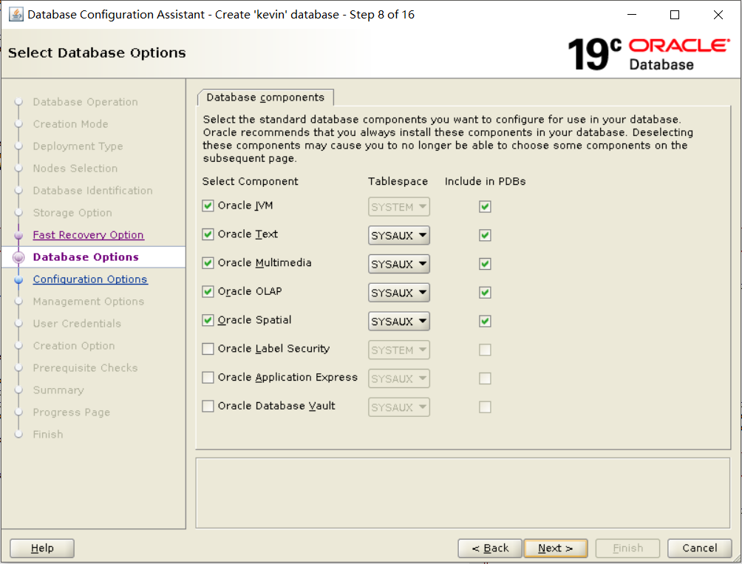Image resolution: width=742 pixels, height=564 pixels.
Task: Uncheck the Oracle Spatial component checkbox
Action: pyautogui.click(x=208, y=320)
